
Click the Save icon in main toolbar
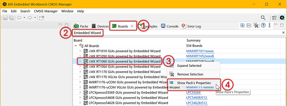tap(5, 18)
